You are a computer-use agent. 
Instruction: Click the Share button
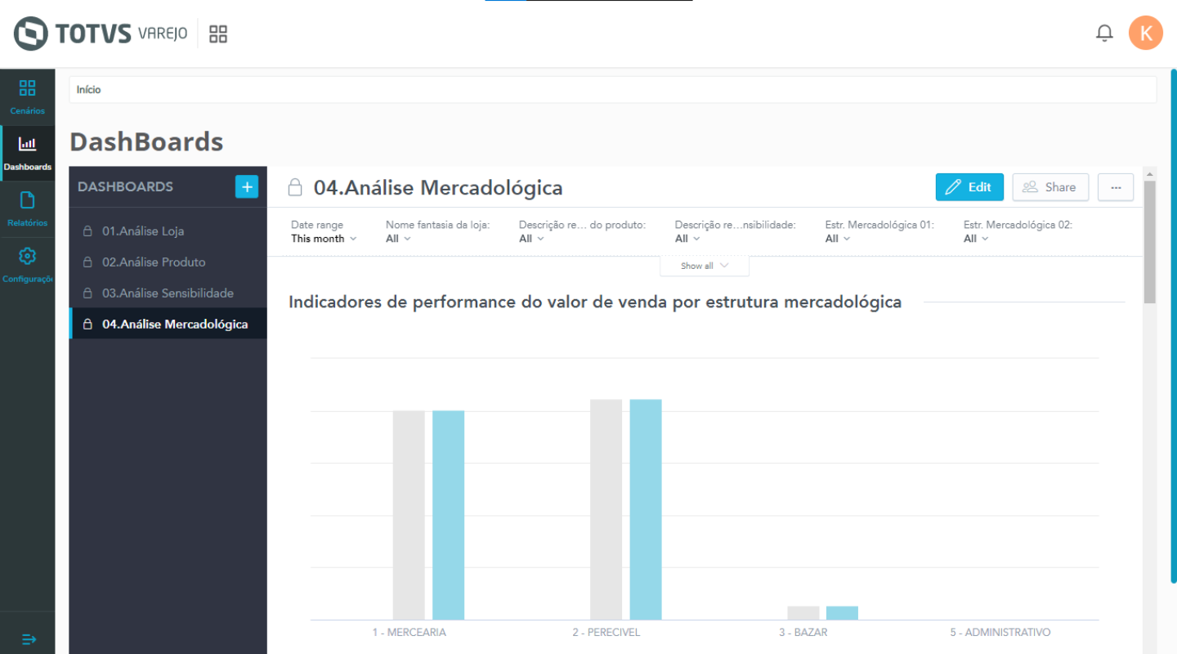[x=1050, y=187]
